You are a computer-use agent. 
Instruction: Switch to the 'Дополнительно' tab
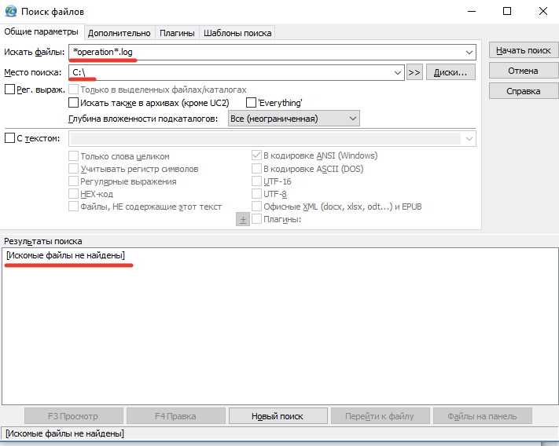click(119, 33)
